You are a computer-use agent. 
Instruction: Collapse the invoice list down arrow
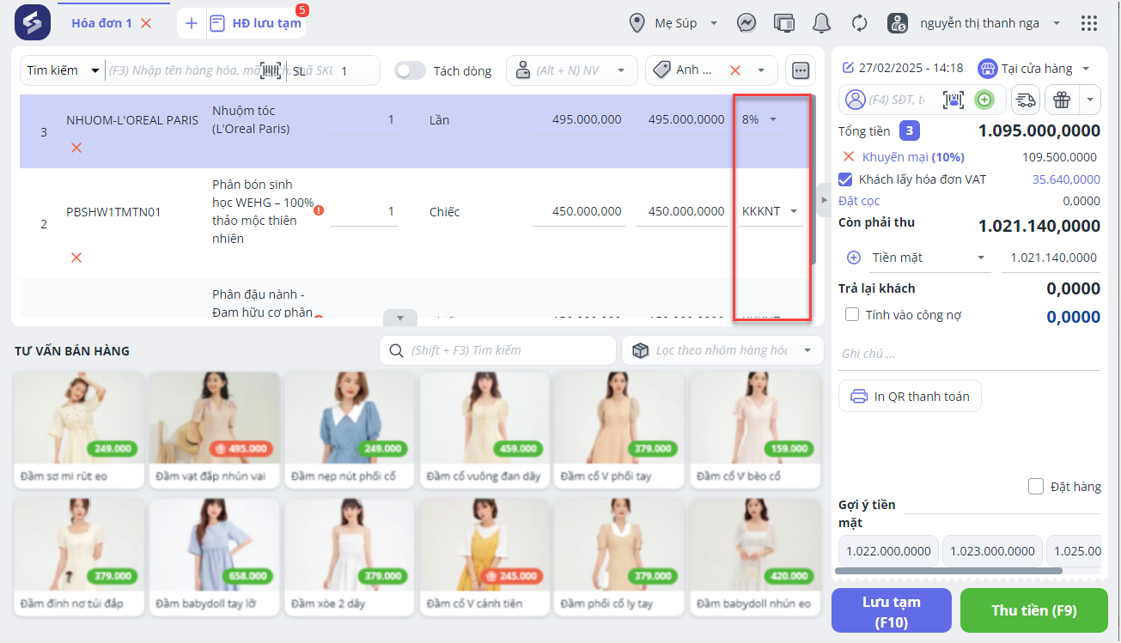pyautogui.click(x=399, y=318)
